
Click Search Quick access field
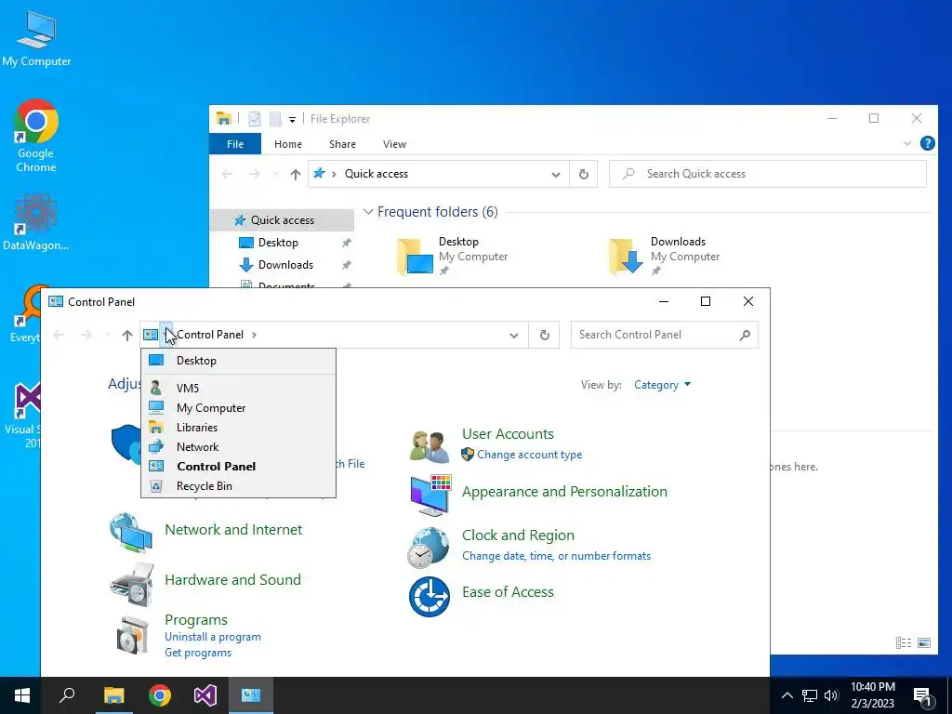pos(768,174)
